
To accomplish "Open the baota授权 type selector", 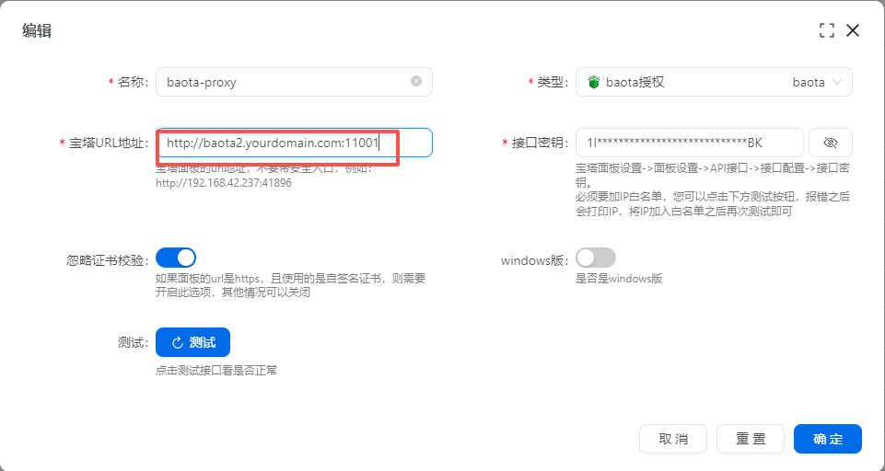I will tap(713, 82).
